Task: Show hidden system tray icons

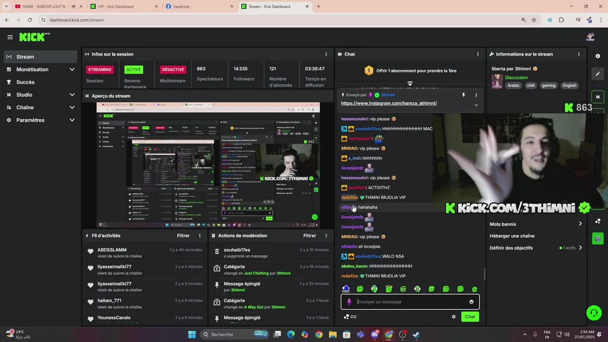Action: pyautogui.click(x=525, y=334)
